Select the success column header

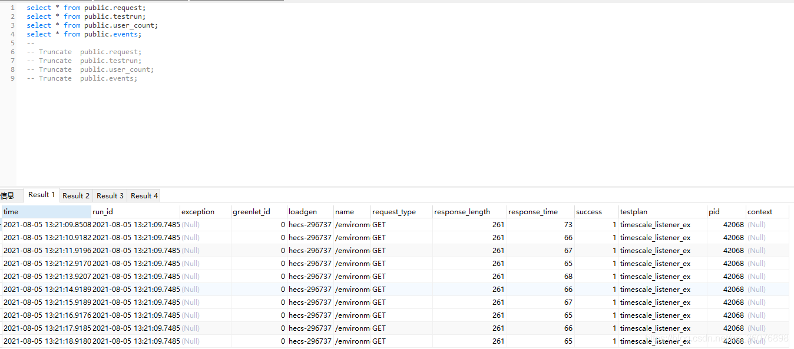click(x=597, y=212)
